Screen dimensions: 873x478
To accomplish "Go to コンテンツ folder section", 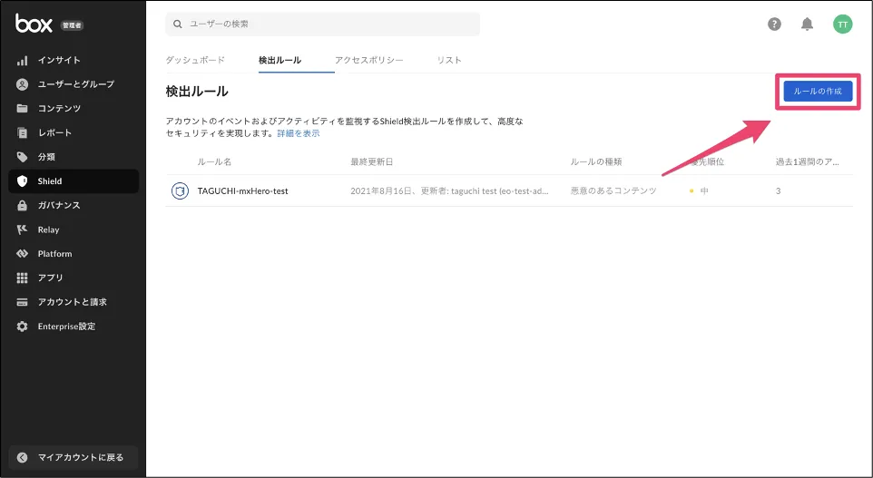I will point(58,109).
